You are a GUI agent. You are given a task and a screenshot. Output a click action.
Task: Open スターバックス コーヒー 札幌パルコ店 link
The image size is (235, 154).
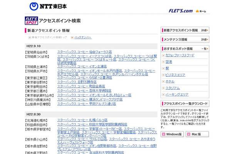(x=82, y=120)
